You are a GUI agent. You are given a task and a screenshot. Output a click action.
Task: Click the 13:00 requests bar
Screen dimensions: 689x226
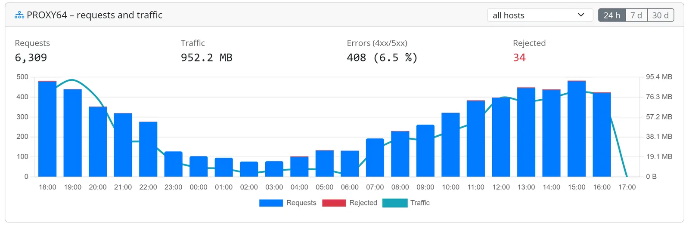pyautogui.click(x=526, y=132)
